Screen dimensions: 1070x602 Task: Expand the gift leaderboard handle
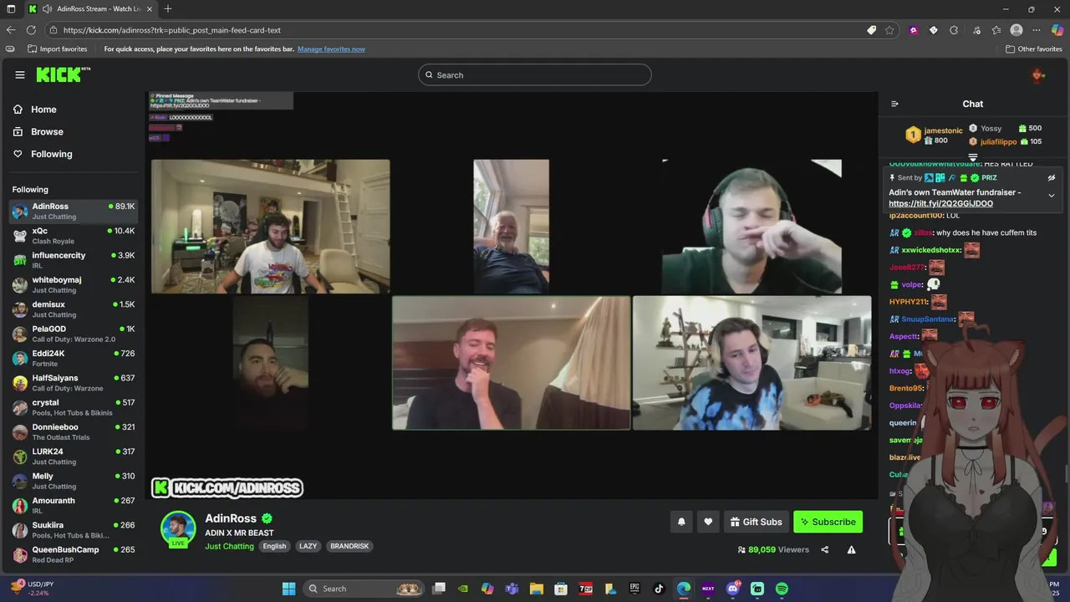[973, 157]
